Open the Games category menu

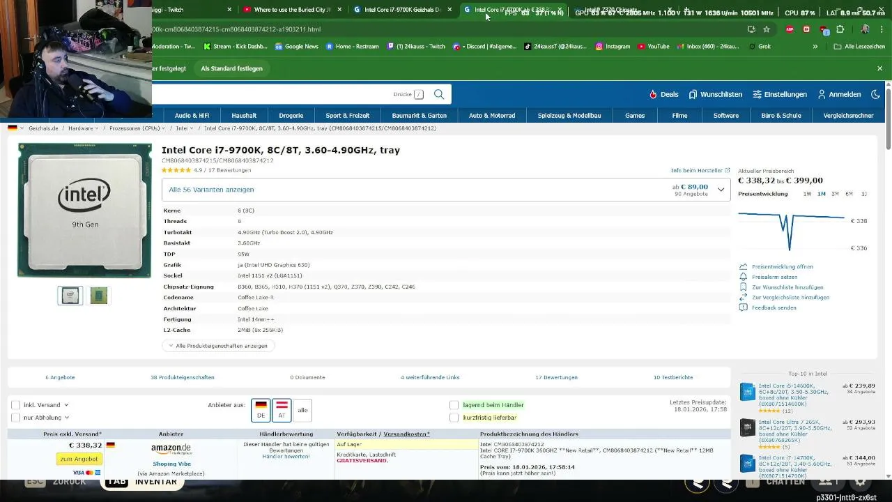point(635,116)
